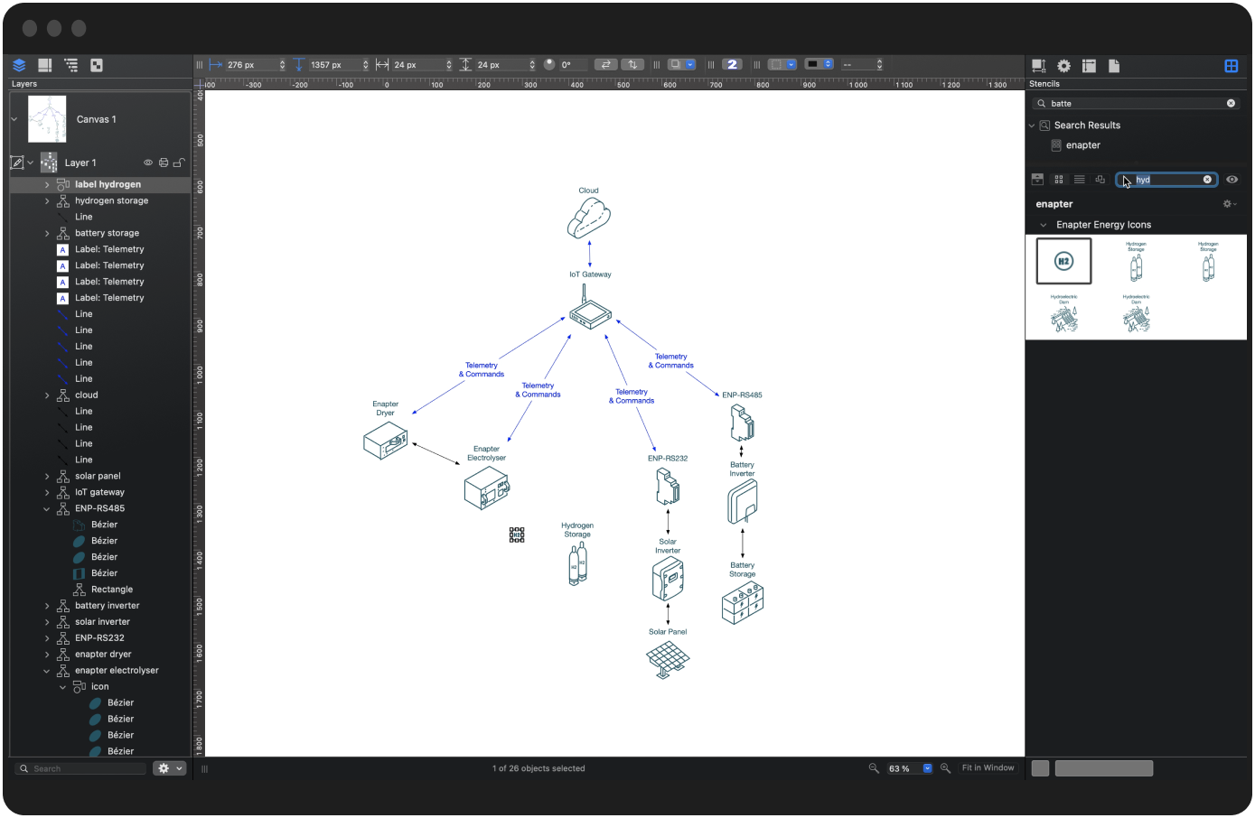Open the Selection sidebar icon
The width and height of the screenshot is (1255, 818).
[97, 65]
